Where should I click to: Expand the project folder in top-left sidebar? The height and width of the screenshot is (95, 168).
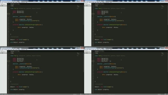3,4
